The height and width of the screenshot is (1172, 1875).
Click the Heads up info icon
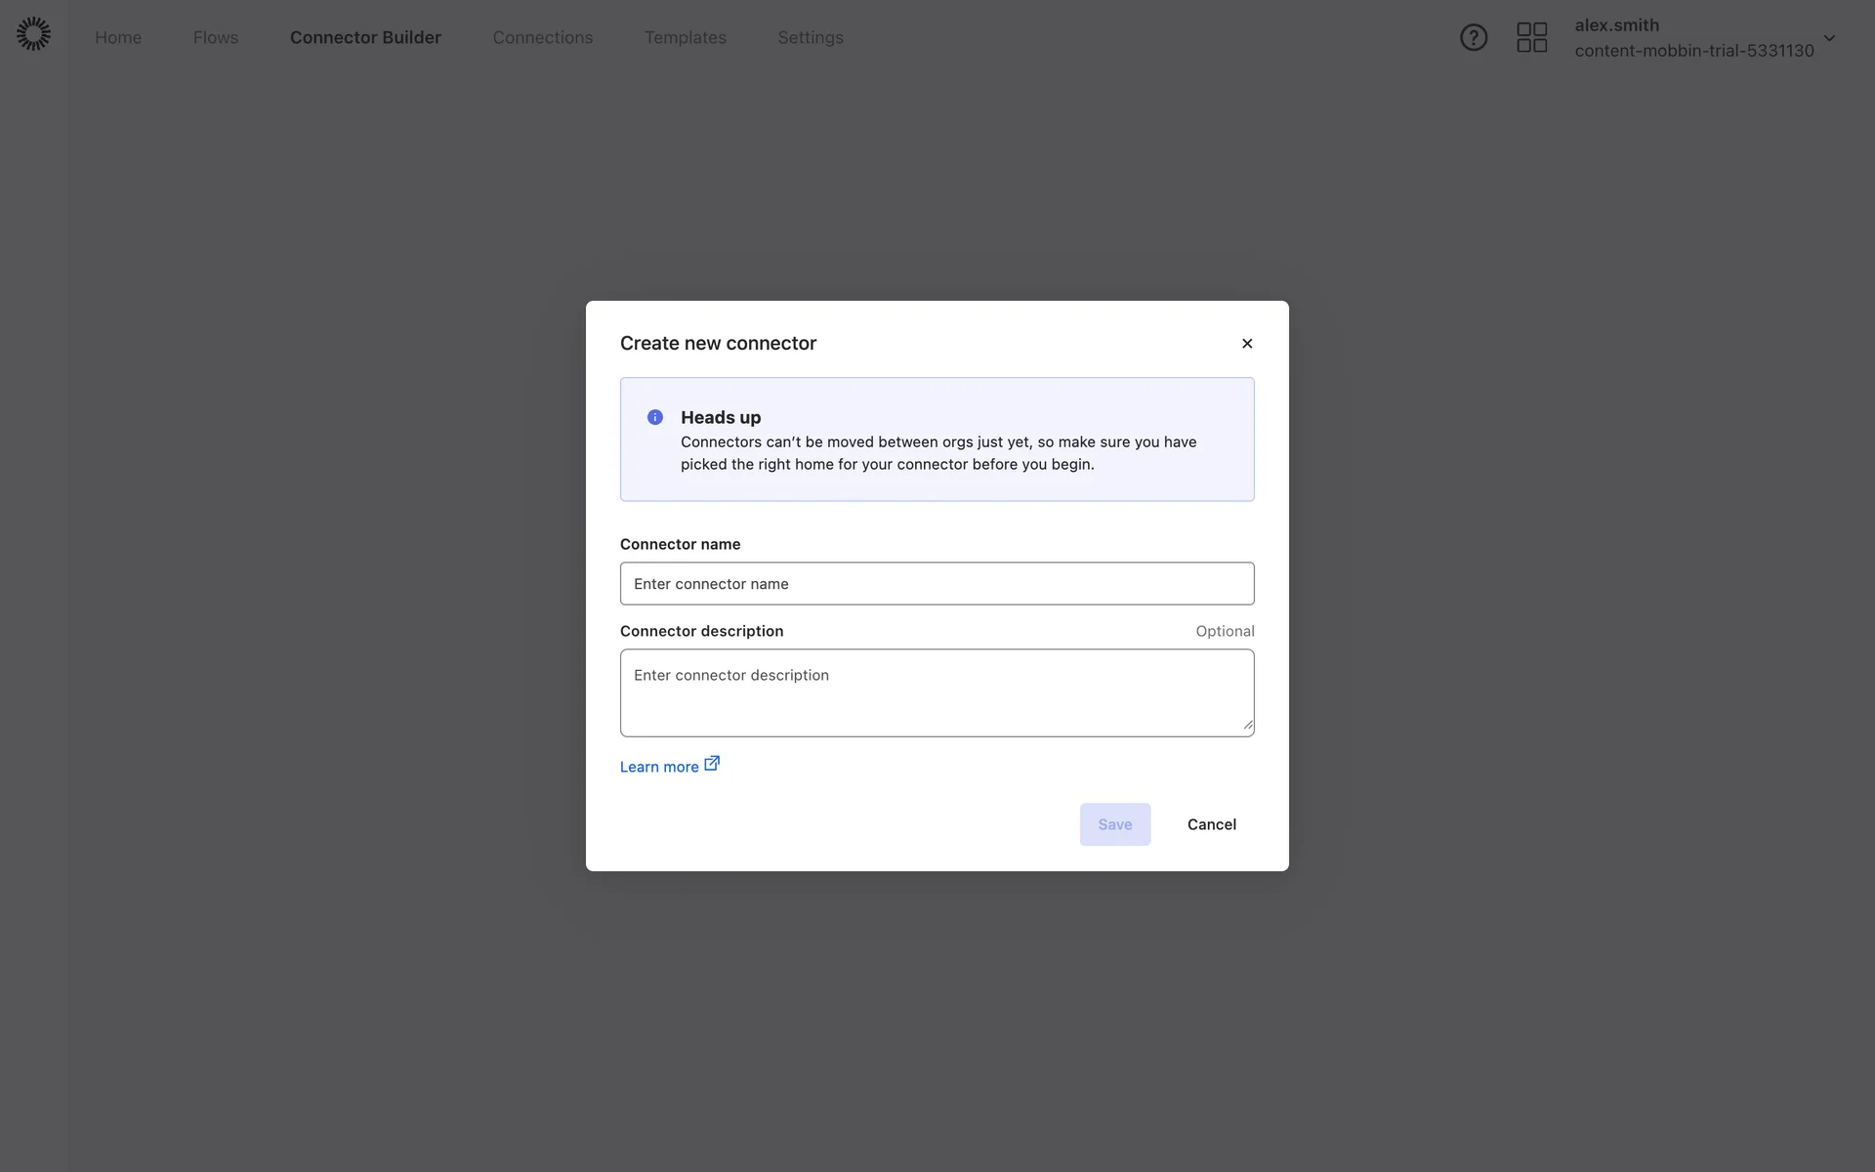click(x=655, y=417)
